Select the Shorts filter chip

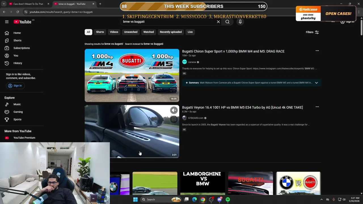100,32
